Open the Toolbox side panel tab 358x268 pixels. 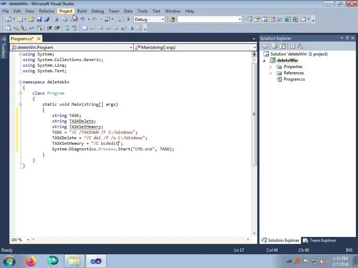(3, 47)
